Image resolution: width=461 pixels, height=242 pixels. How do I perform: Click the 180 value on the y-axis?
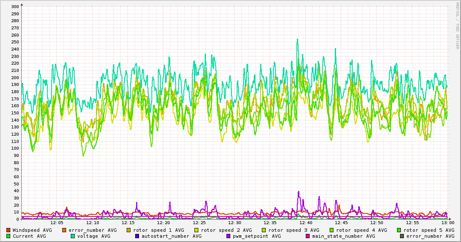point(15,92)
